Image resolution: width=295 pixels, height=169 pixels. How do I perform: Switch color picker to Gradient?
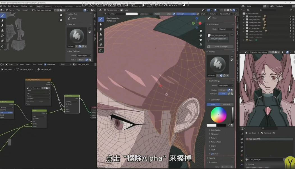pos(227,104)
